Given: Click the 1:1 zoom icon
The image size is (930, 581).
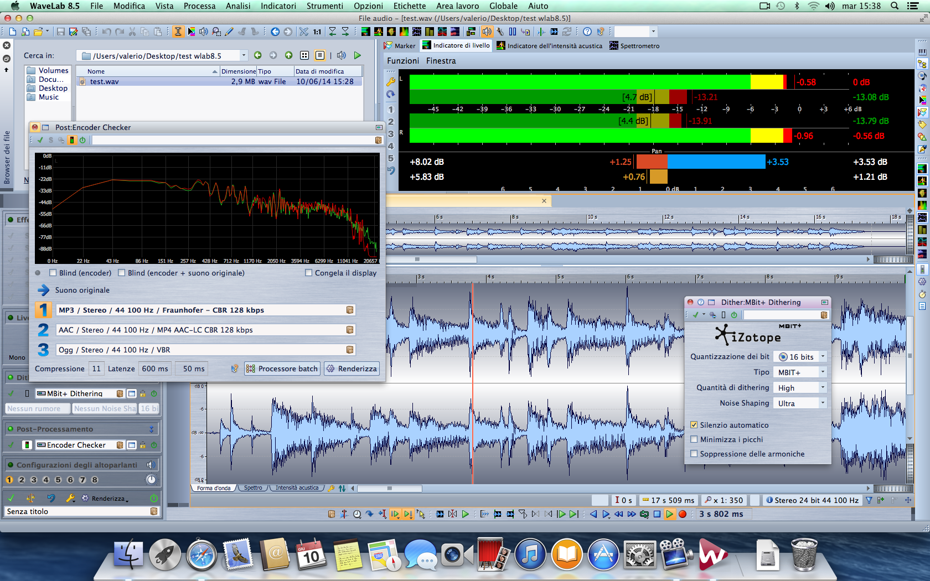Looking at the screenshot, I should click(x=317, y=32).
